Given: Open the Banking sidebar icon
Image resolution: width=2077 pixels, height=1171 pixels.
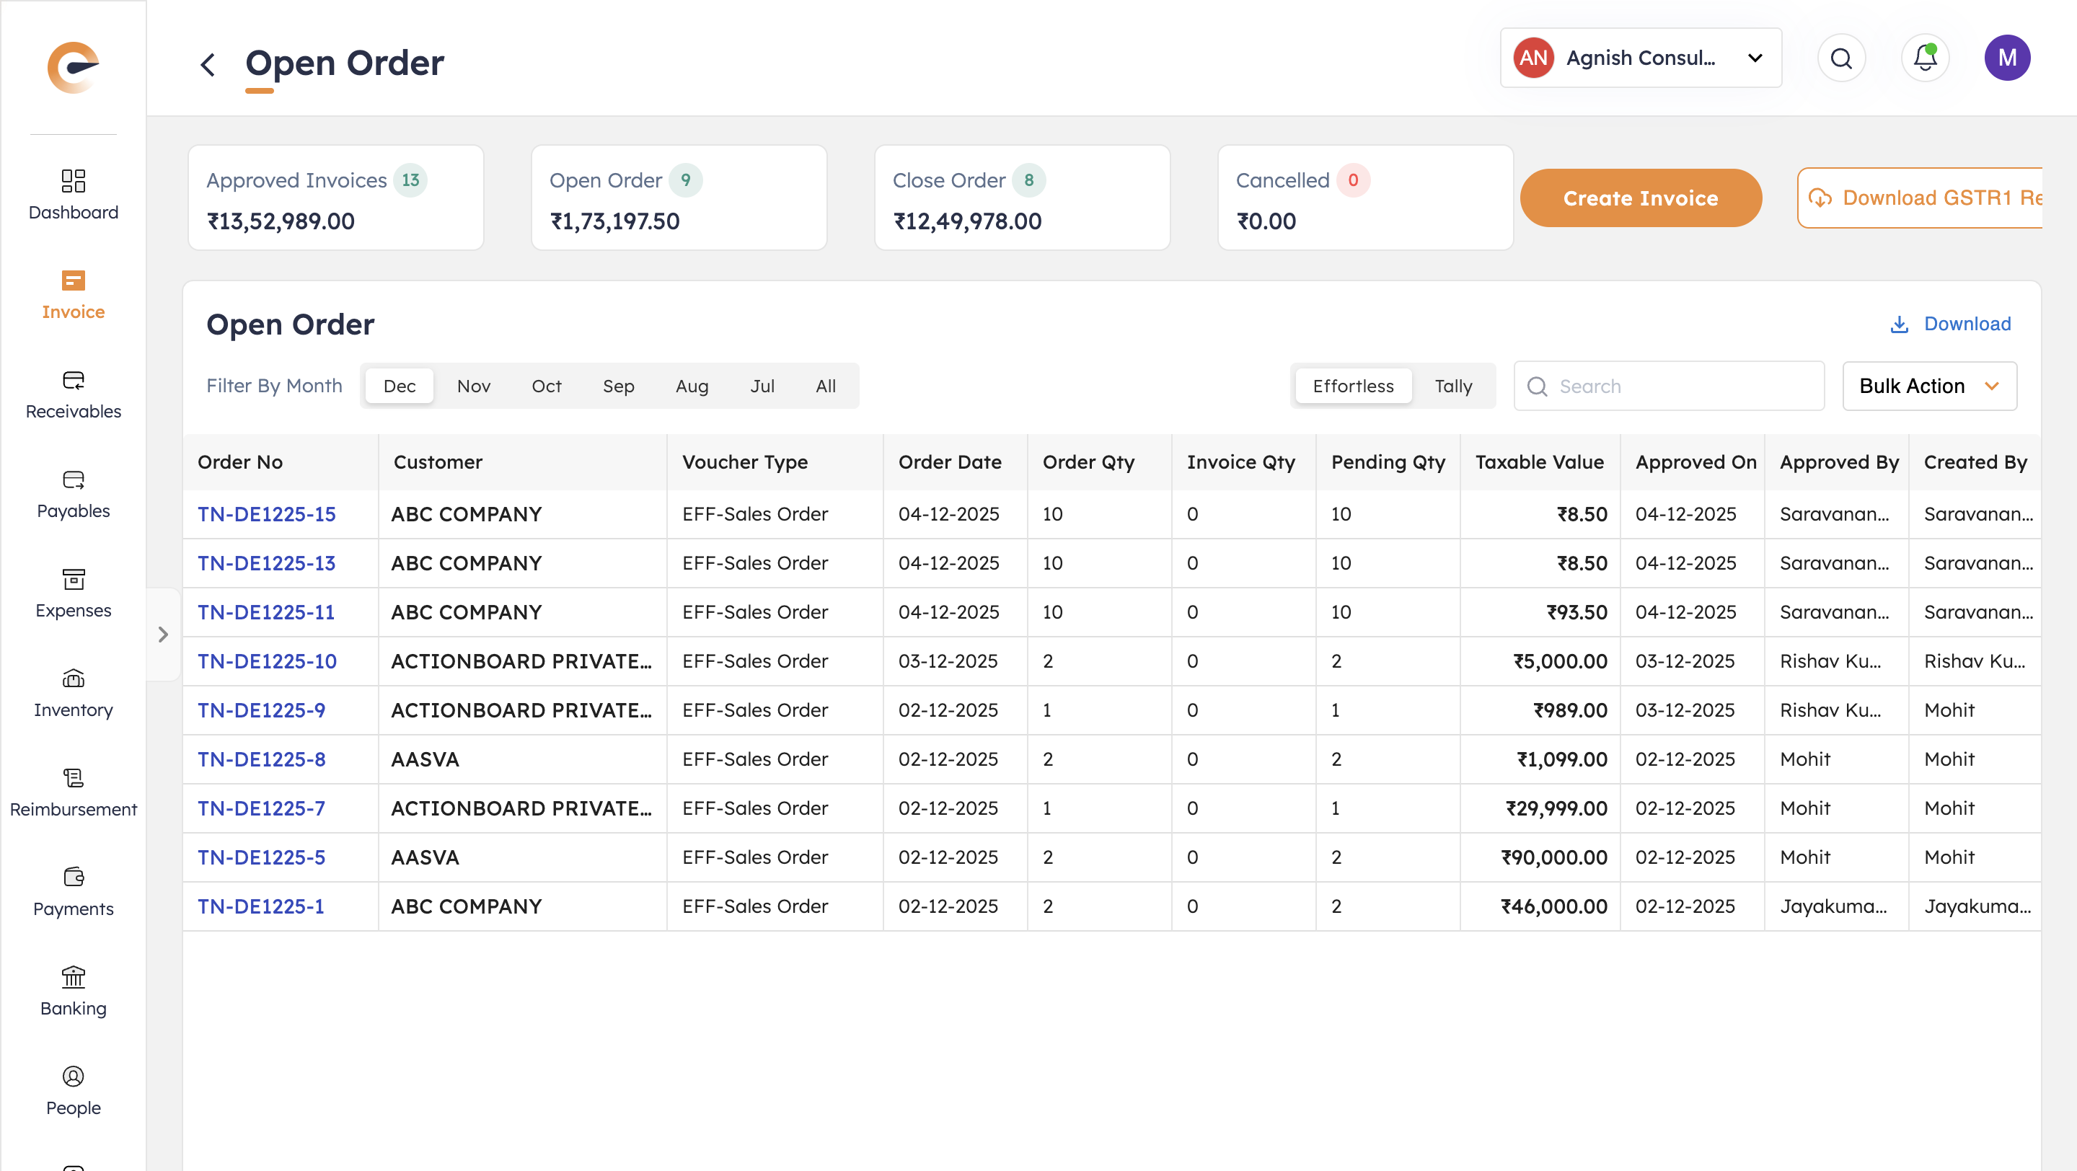Looking at the screenshot, I should [x=73, y=991].
